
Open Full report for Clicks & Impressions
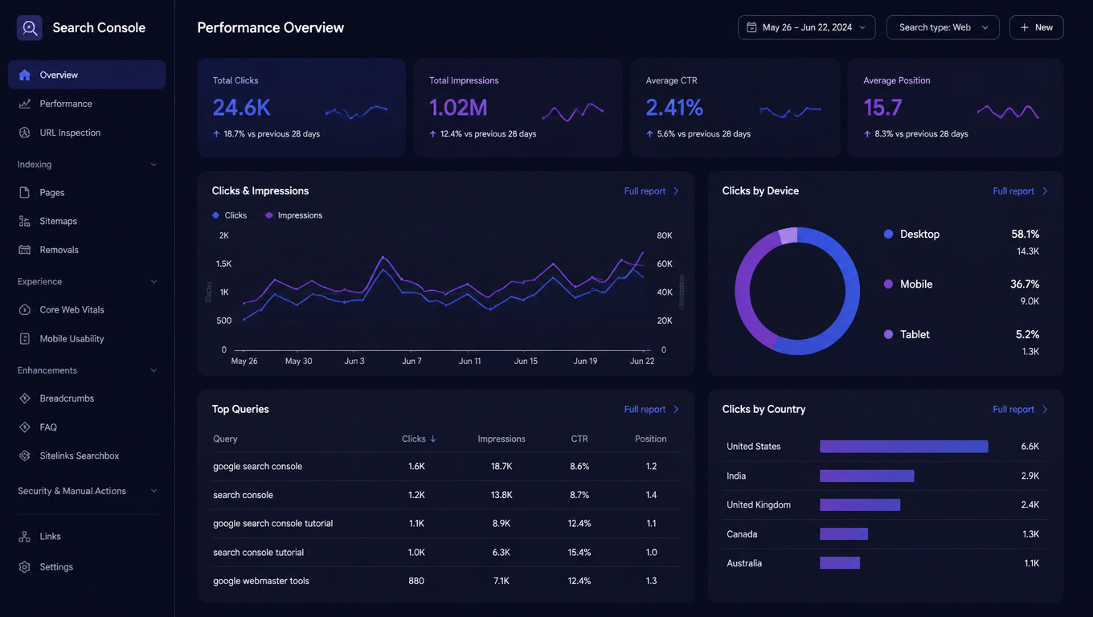(652, 191)
